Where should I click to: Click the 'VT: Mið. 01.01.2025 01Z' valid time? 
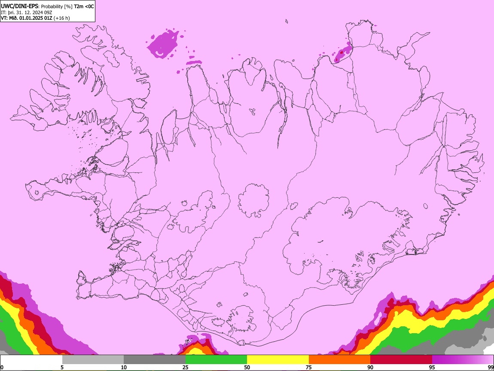point(27,18)
